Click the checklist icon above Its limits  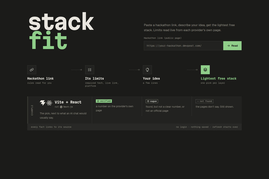[89, 70]
